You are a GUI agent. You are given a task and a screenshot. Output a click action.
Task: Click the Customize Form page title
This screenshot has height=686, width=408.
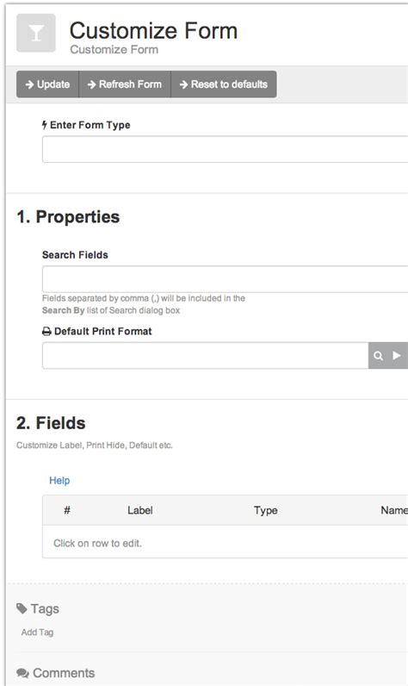coord(153,31)
